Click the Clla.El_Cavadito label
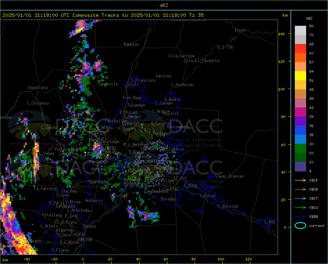328x264 pixels. (202, 61)
